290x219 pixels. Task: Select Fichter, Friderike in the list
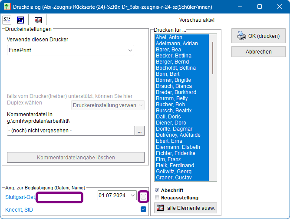click(175, 153)
